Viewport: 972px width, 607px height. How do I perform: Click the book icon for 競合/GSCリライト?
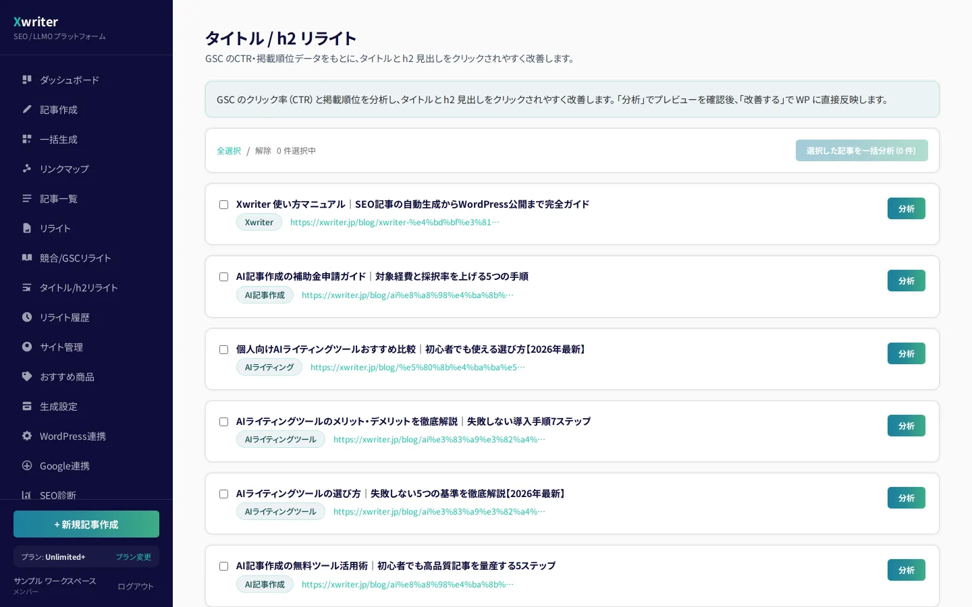[27, 258]
